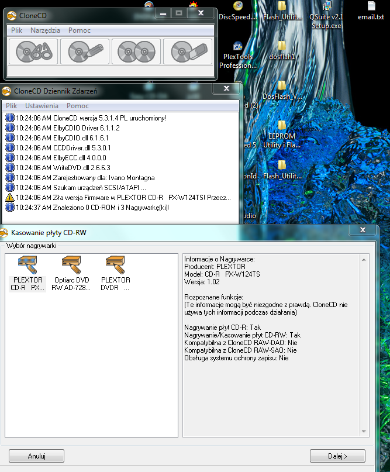Select log entry Szukam urządzeń SCSI/ATAPI
Screen dimensions: 390x472
pos(76,188)
